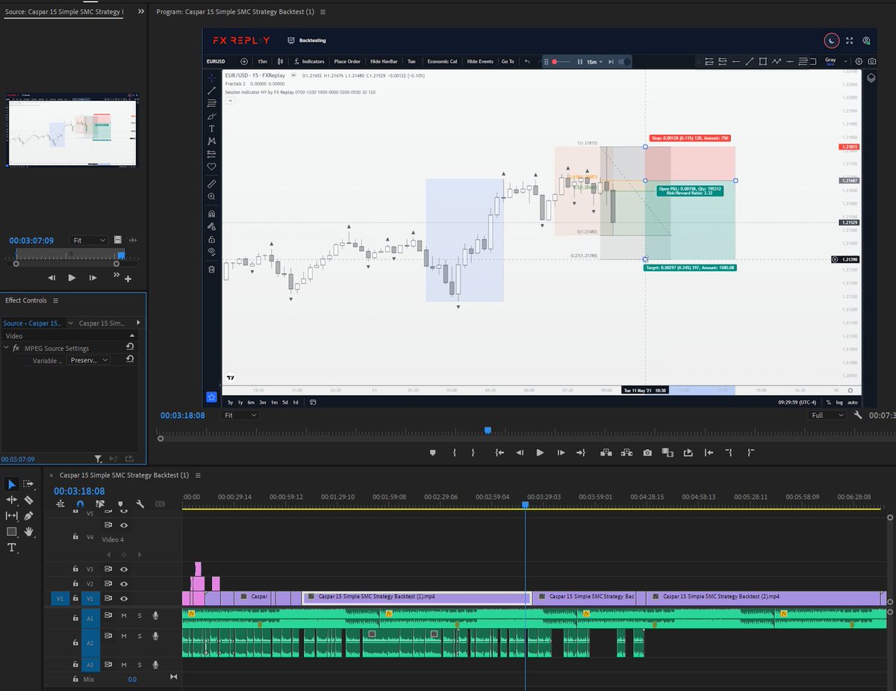The width and height of the screenshot is (896, 691).
Task: Select the Track Select Forward tool
Action: pyautogui.click(x=28, y=484)
